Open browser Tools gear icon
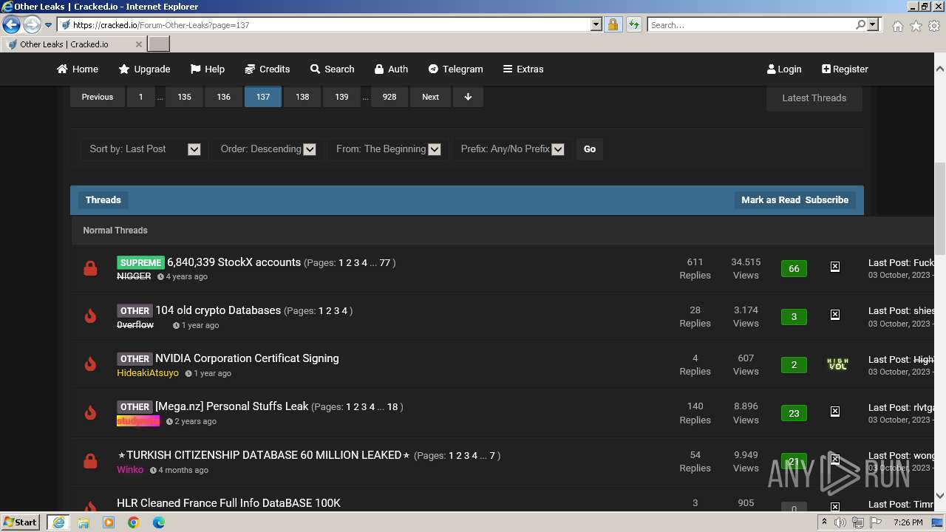 click(933, 25)
